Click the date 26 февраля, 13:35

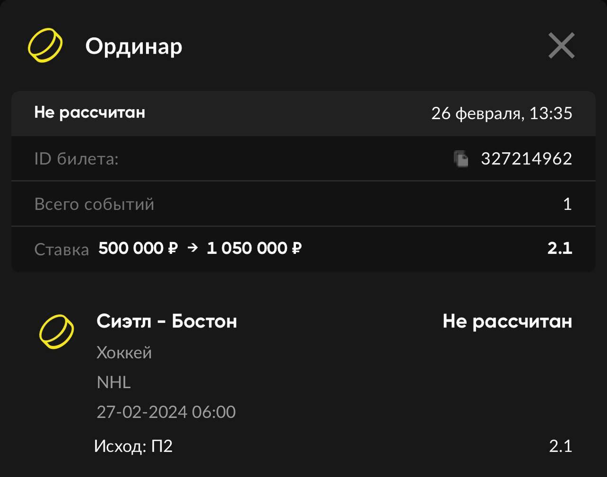pyautogui.click(x=501, y=113)
